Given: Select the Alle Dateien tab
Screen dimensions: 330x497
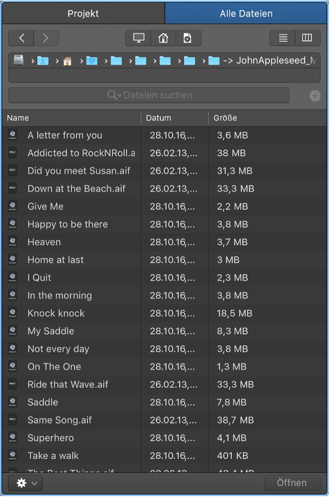Looking at the screenshot, I should 246,14.
